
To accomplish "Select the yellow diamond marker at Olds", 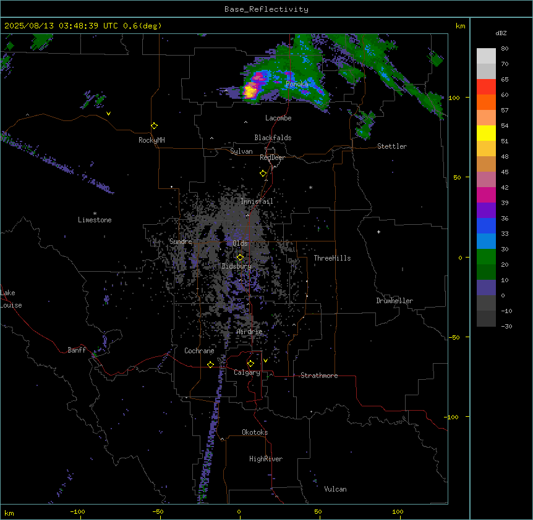I will point(240,258).
